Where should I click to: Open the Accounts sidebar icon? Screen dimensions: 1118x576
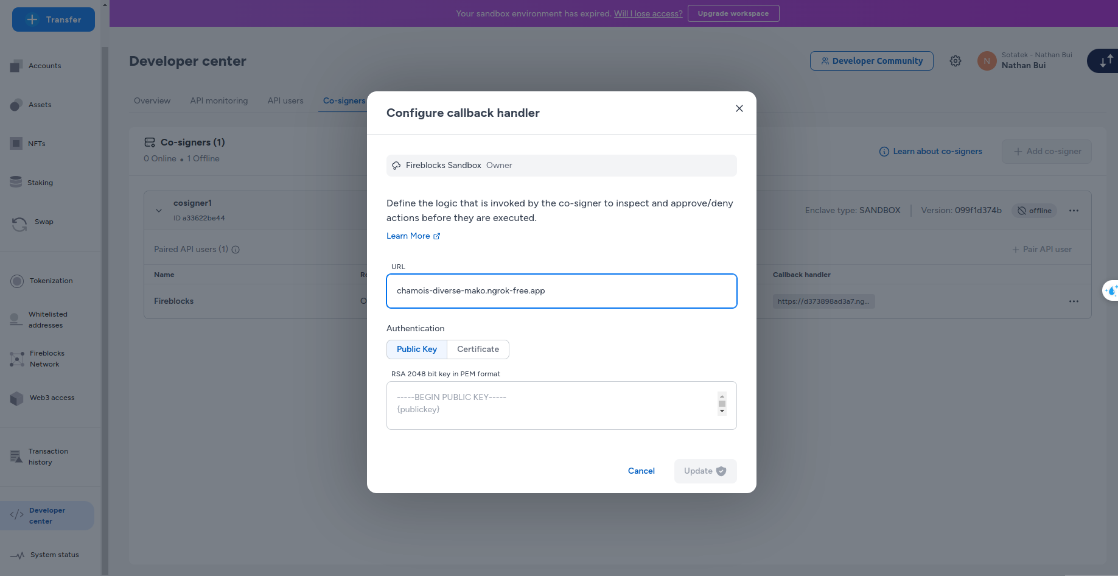16,66
